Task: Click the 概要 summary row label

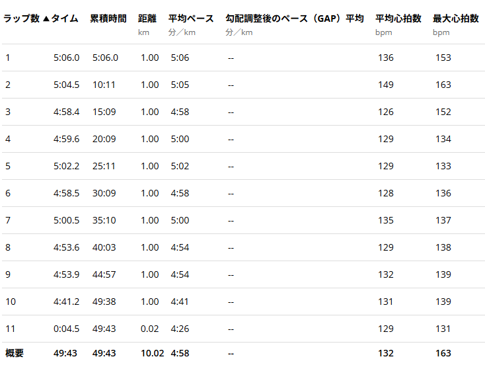Action: coord(15,353)
